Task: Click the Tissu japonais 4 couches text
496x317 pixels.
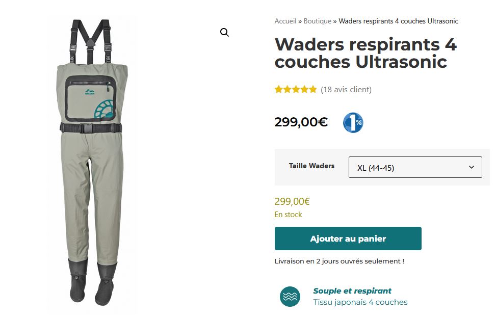Action: 360,302
